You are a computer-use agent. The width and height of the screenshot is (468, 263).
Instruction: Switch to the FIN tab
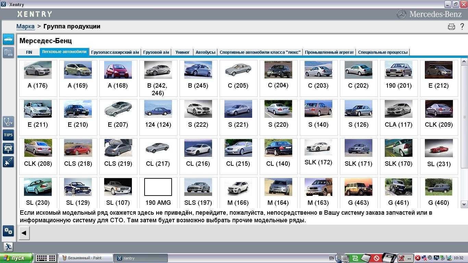pos(29,52)
